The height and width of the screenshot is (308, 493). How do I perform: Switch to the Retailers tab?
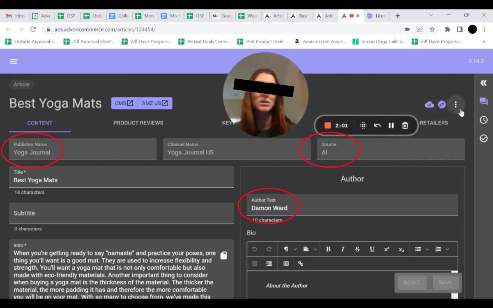tap(433, 123)
